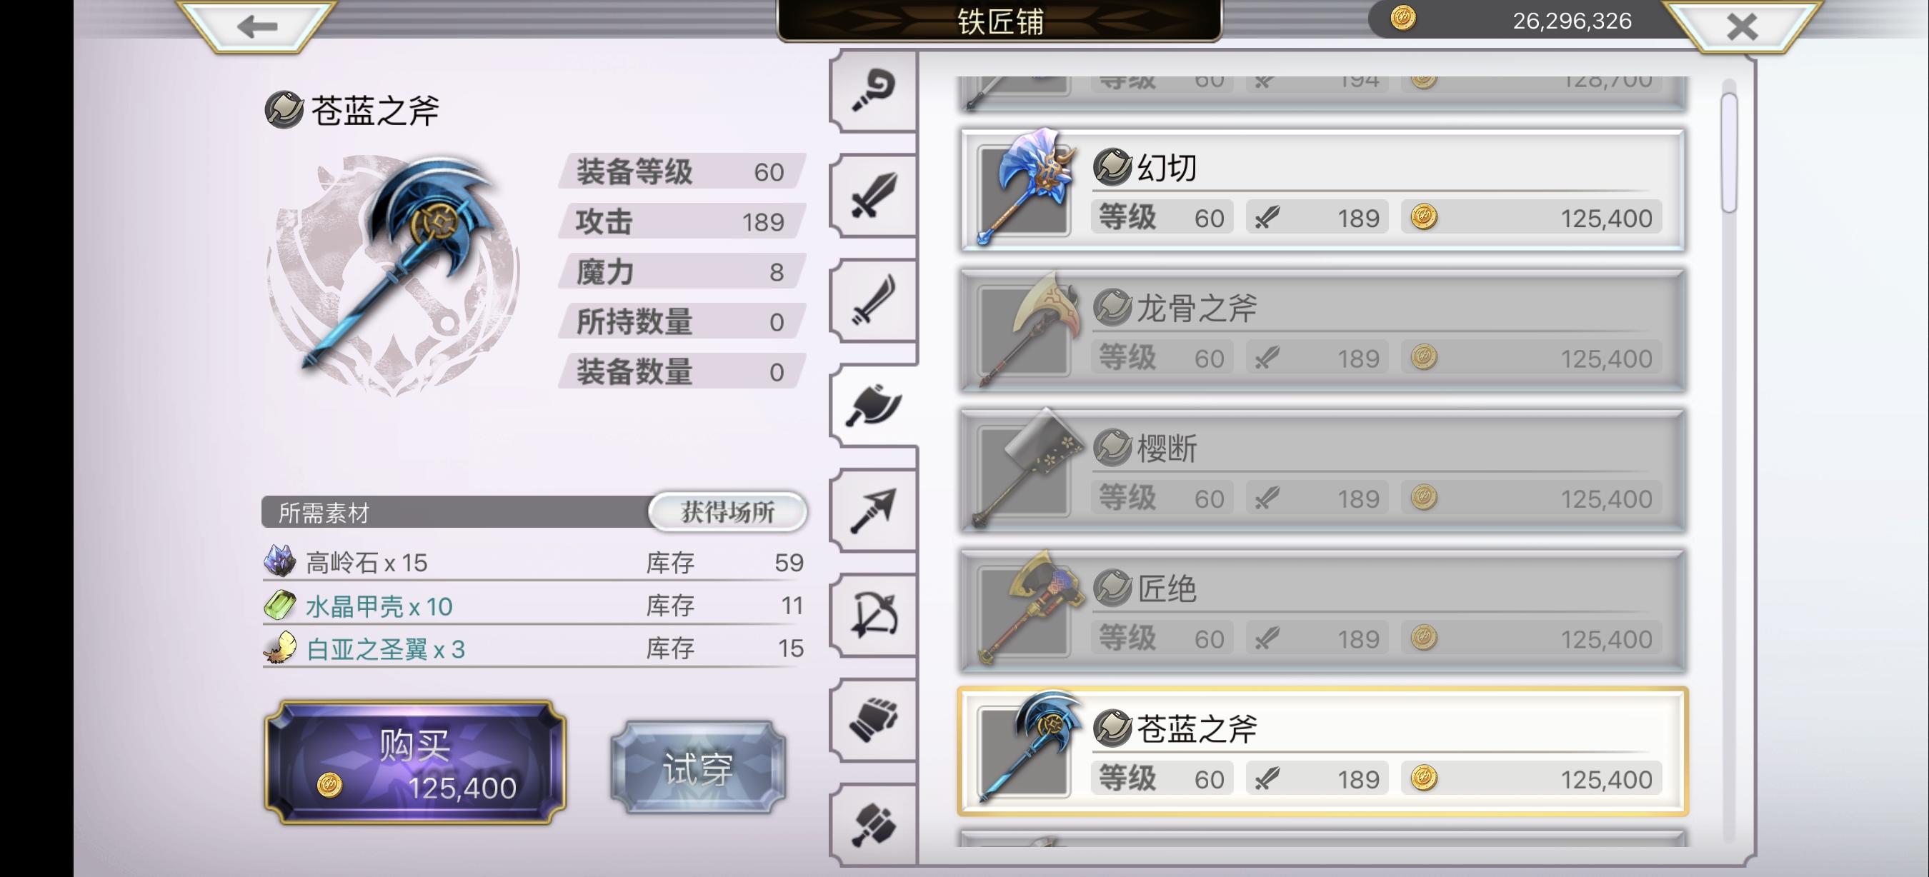This screenshot has width=1929, height=877.
Task: Select the 匠绝 axe entry
Action: (x=1322, y=611)
